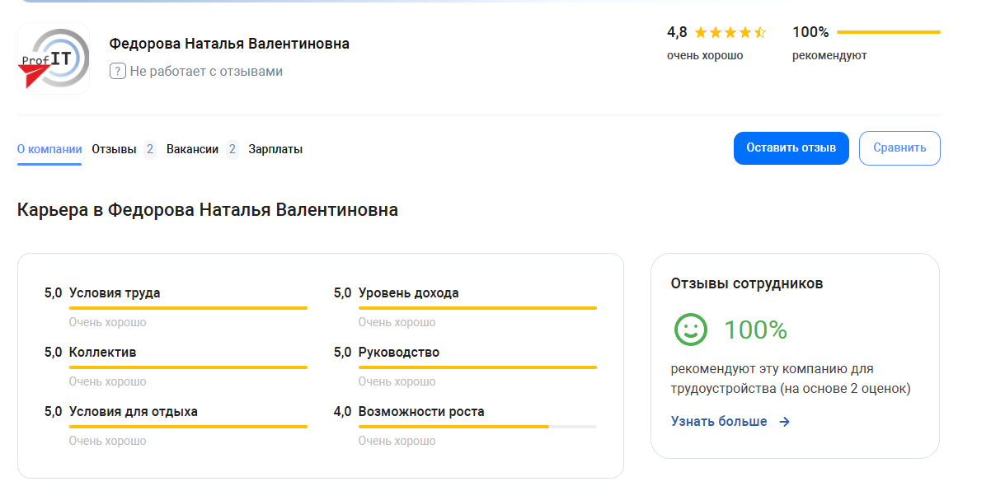Click the green smiley face icon

click(691, 330)
